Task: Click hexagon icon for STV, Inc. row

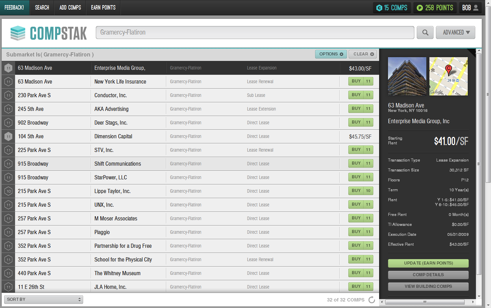Action: coord(9,150)
